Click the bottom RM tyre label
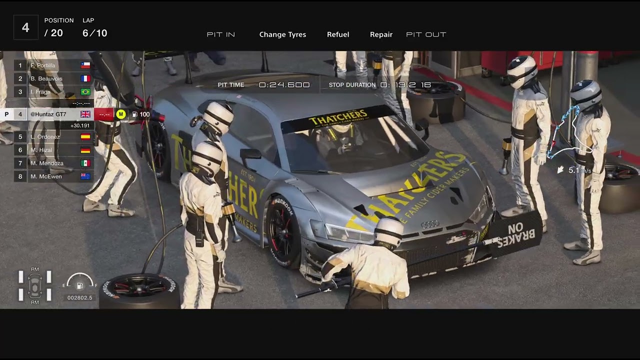Screen dimensions: 640x360 point(35,302)
